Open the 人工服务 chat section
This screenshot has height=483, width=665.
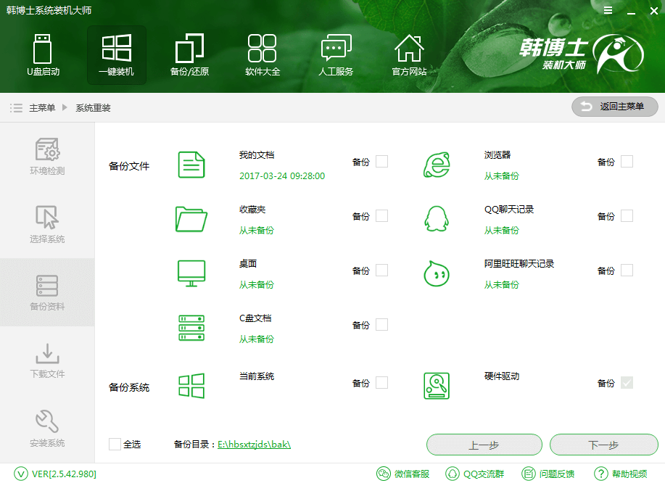(336, 54)
